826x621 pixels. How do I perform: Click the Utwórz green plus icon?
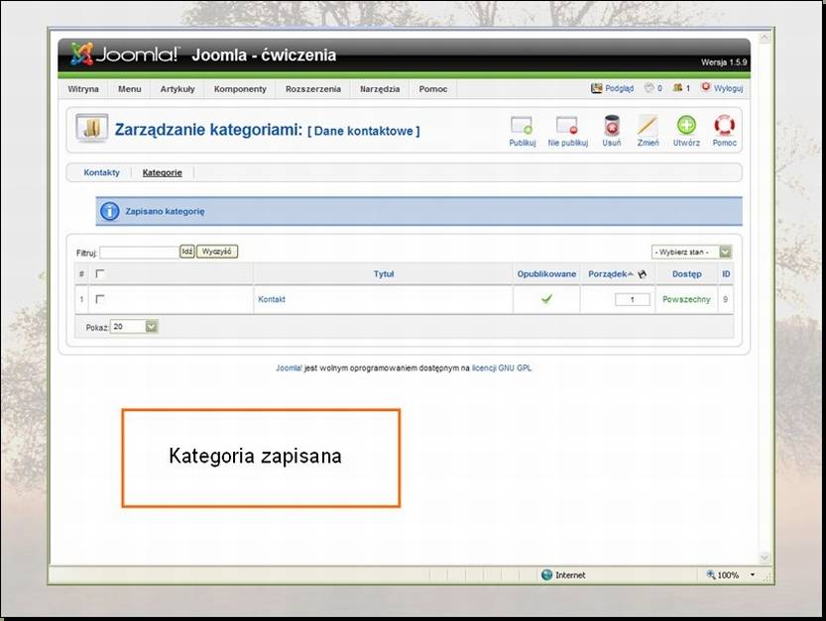click(x=686, y=125)
